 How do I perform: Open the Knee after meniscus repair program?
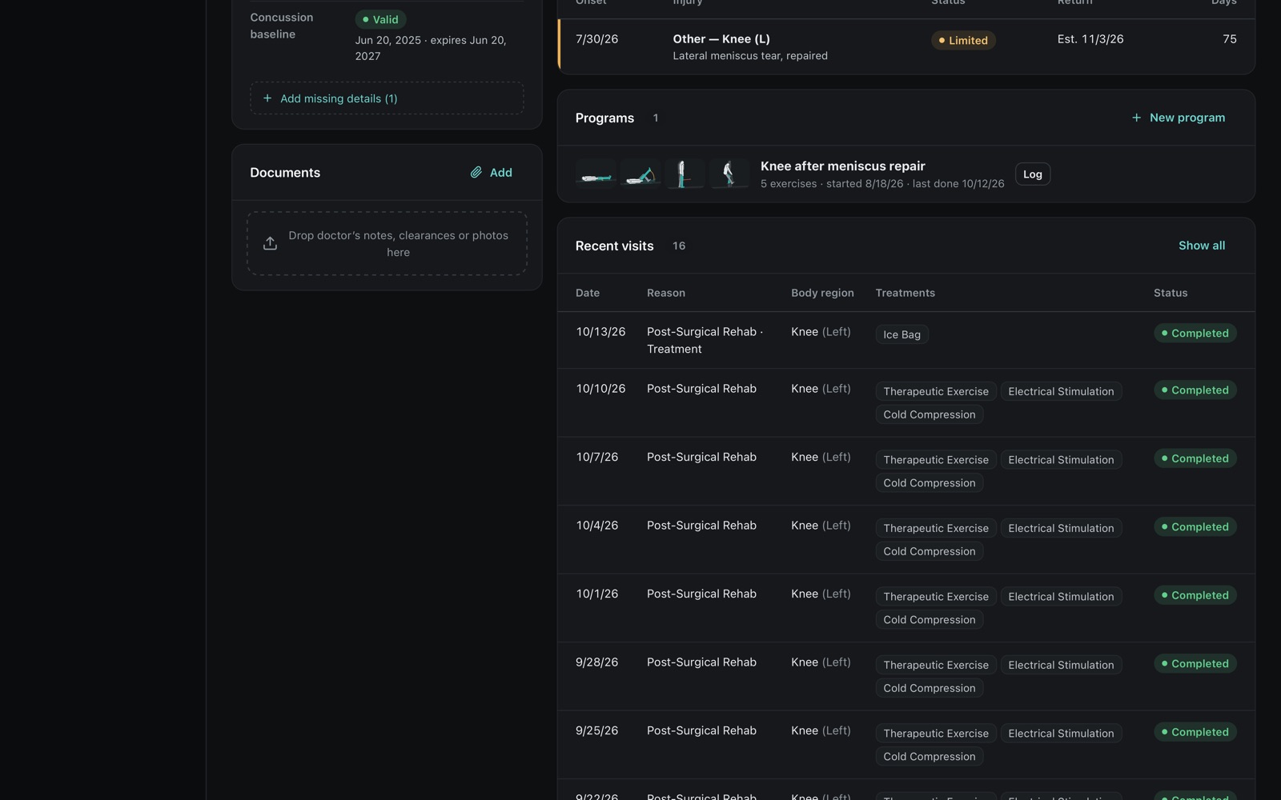[x=843, y=166]
